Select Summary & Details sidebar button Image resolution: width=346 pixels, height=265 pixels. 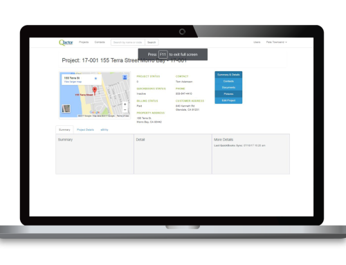(x=228, y=75)
